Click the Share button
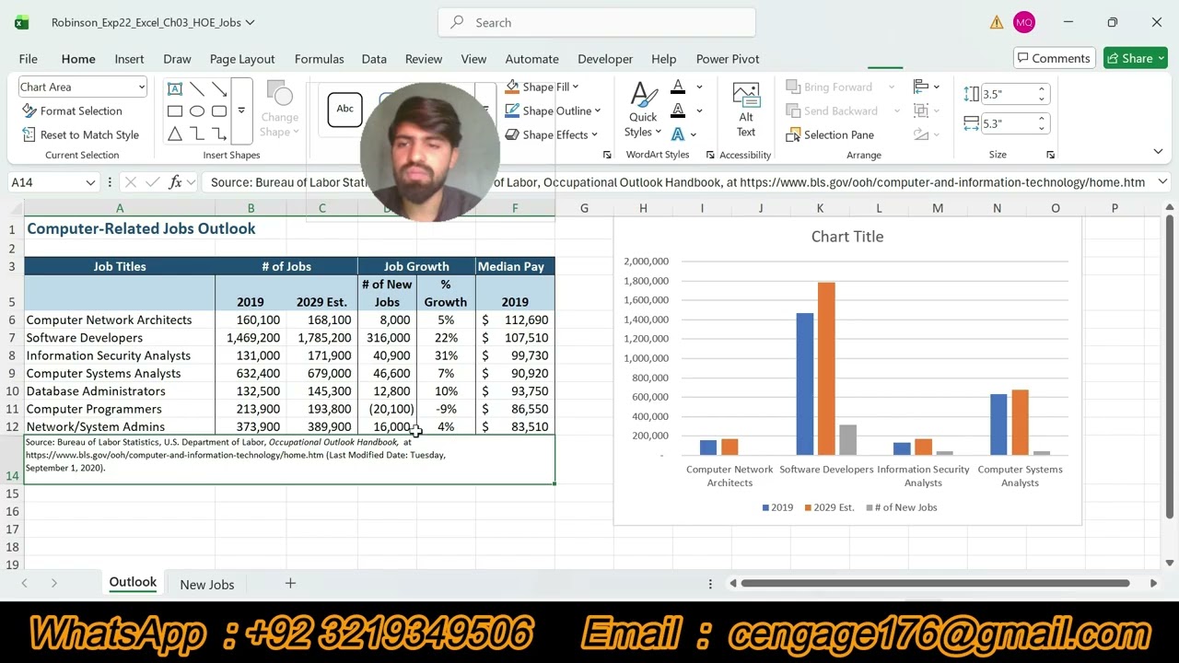The image size is (1179, 663). tap(1137, 58)
